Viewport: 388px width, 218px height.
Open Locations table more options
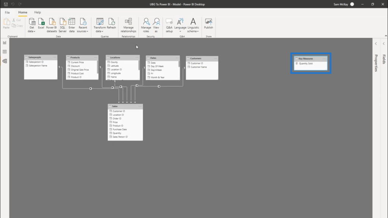137,58
